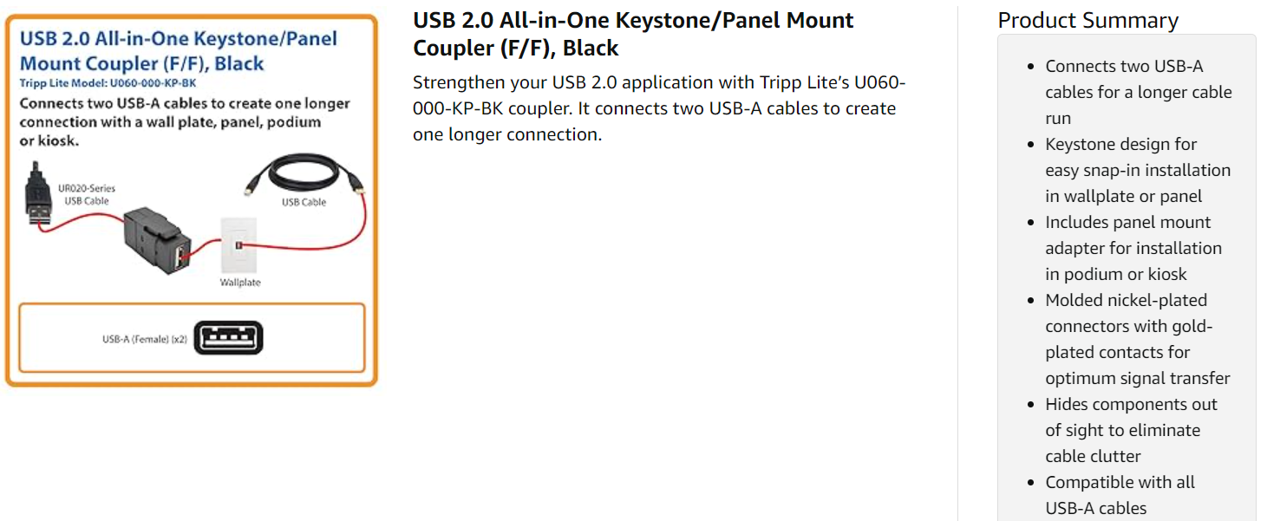This screenshot has width=1267, height=521.
Task: Select the "Connects two USB-A cables" summary bullet
Action: pos(1138,92)
